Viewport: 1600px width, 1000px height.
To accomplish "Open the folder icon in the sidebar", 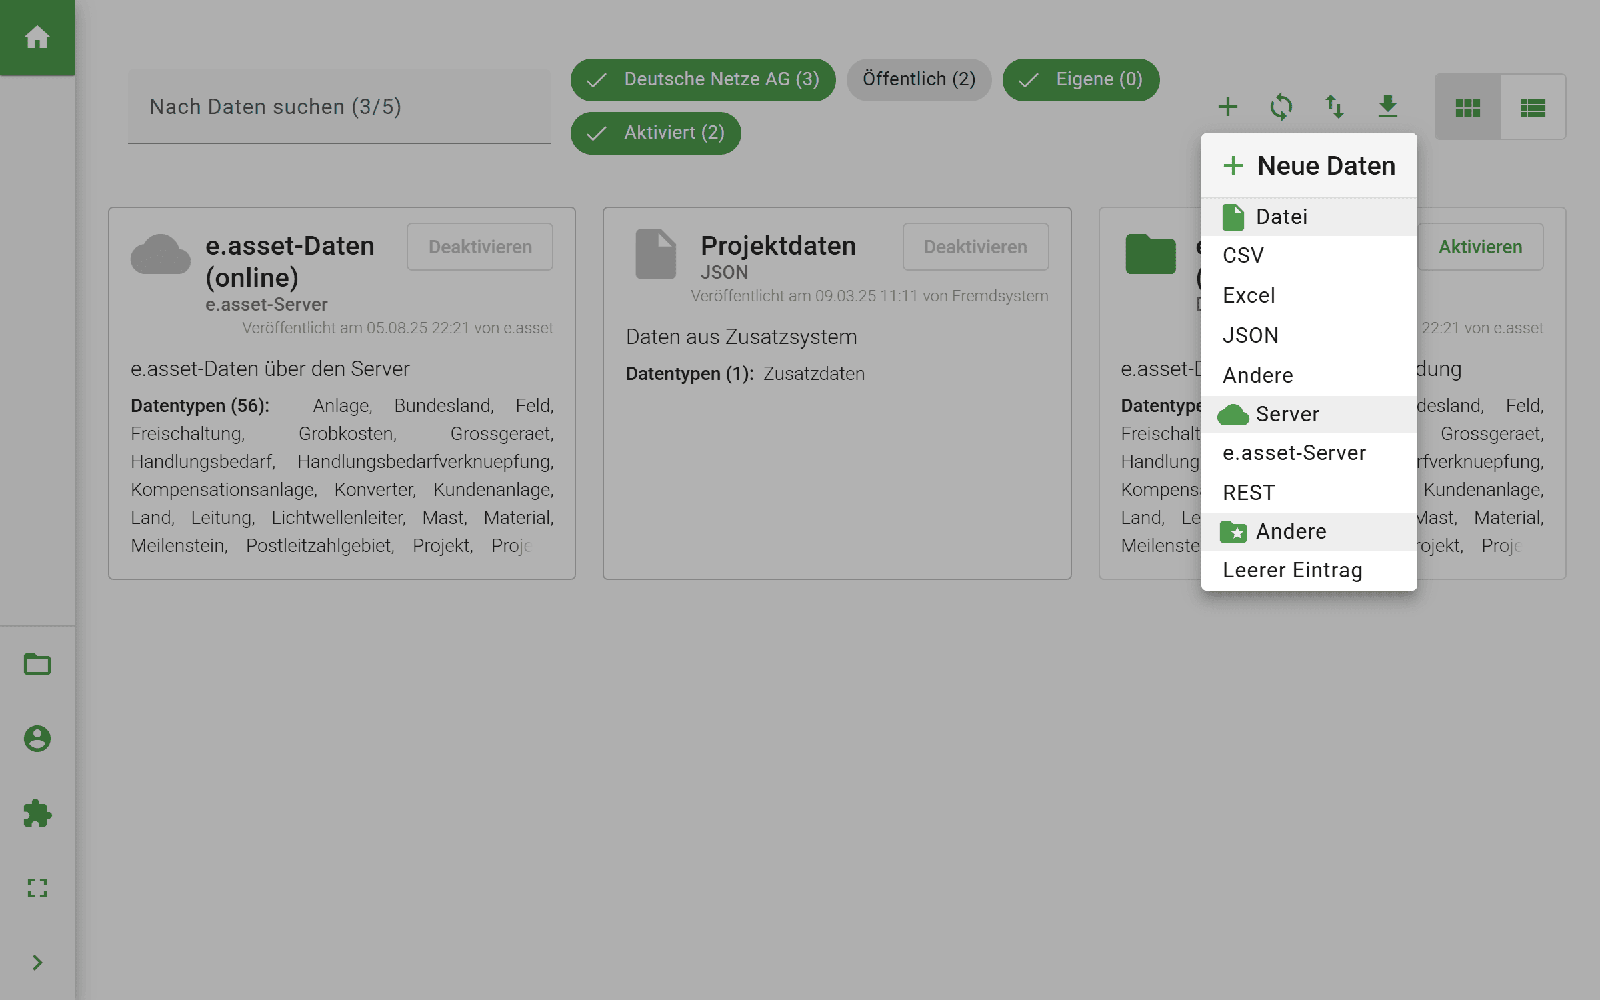I will click(37, 664).
